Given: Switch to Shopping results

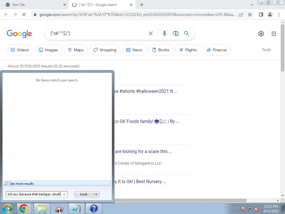Looking at the screenshot, I should [x=105, y=50].
